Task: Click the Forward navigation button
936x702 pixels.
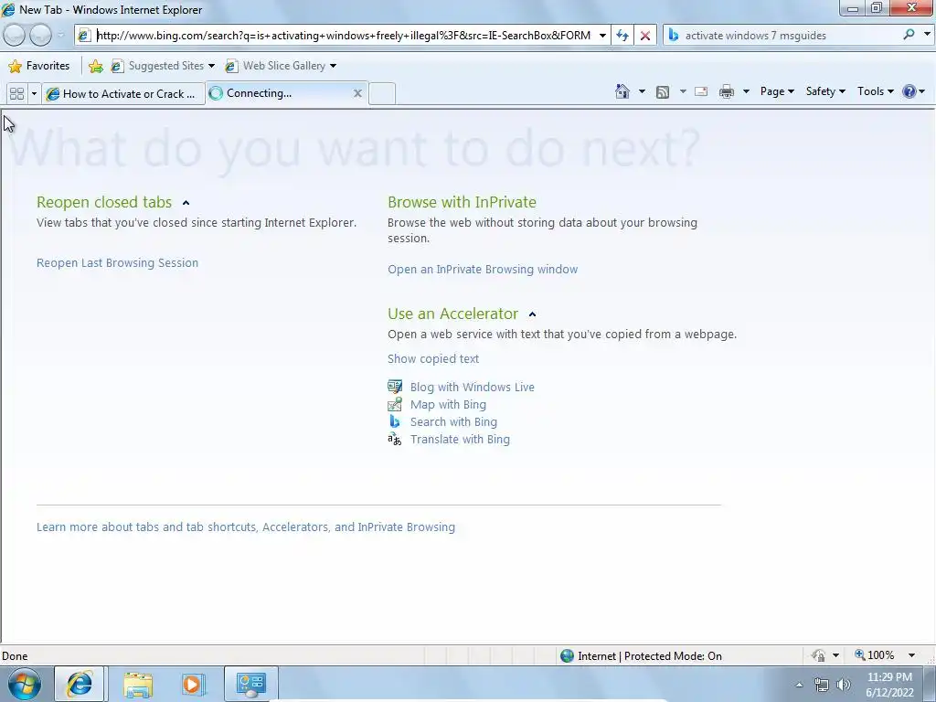Action: tap(40, 36)
